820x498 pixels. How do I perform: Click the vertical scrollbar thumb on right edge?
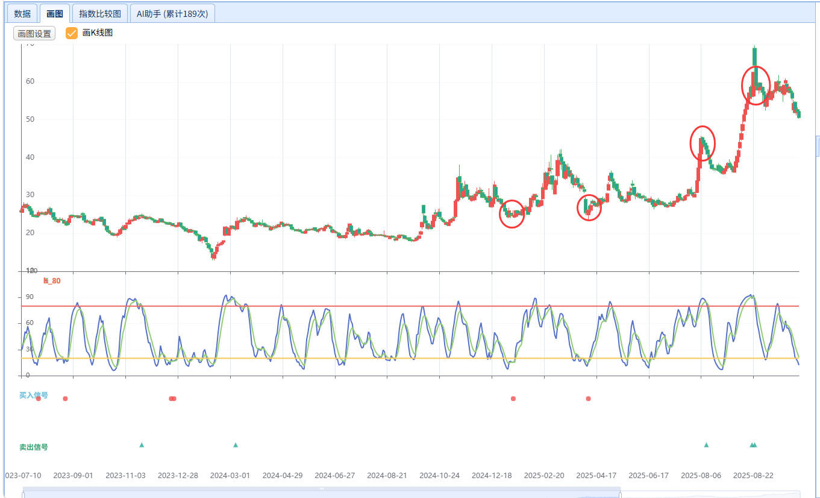(818, 145)
